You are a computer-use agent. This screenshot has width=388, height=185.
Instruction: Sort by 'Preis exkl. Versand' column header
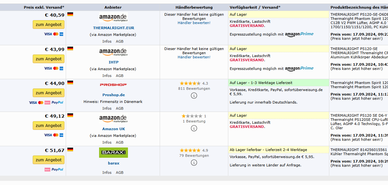coord(44,7)
